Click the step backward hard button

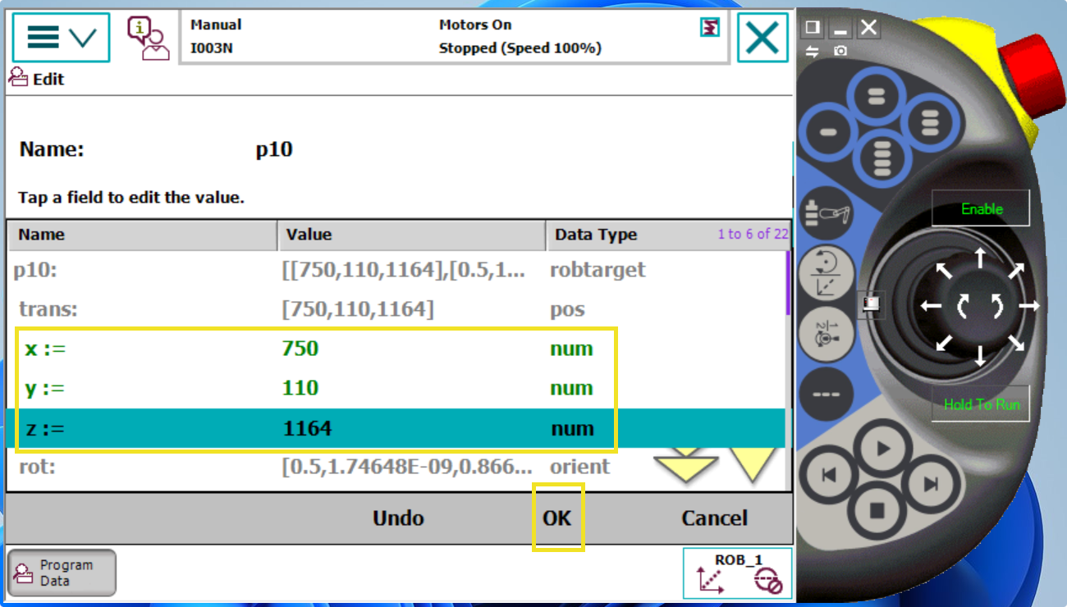829,475
